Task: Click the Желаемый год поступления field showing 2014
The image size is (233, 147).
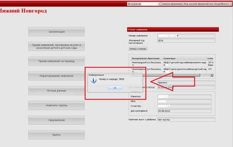Action: pos(186,40)
